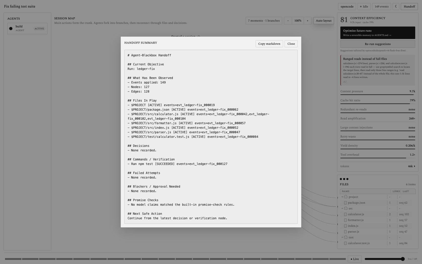The image size is (422, 264).
Task: Apply Auto layout to session map
Action: point(324,21)
